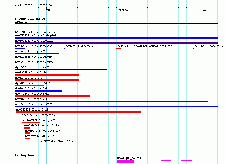This screenshot has height=164, width=225.
Task: Open dgv7818n54 (Cooper2011) variant label
Action: (33, 94)
